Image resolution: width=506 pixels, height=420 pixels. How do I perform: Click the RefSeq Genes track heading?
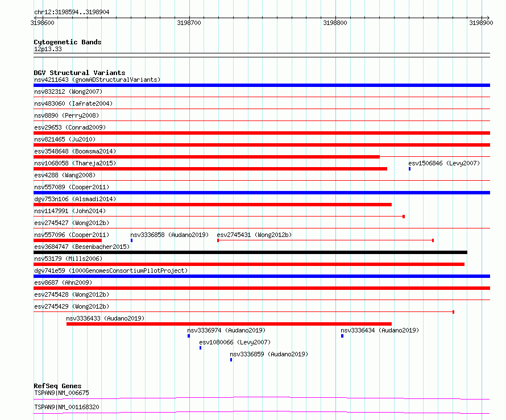[x=57, y=386]
